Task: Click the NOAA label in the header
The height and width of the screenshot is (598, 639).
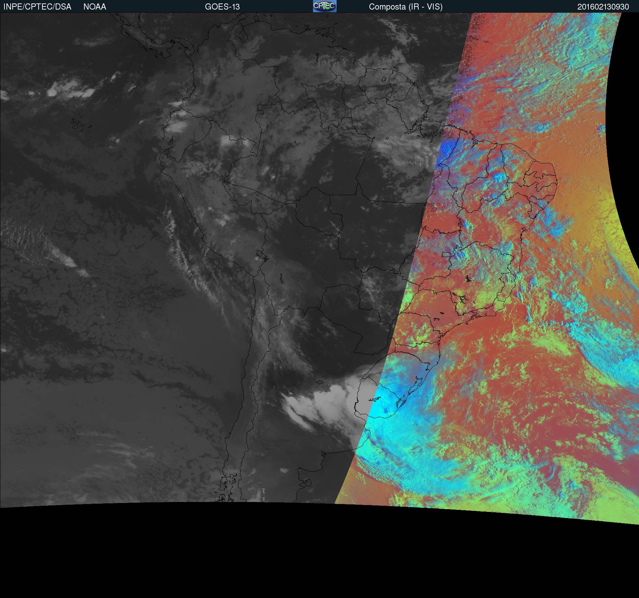Action: pyautogui.click(x=95, y=7)
